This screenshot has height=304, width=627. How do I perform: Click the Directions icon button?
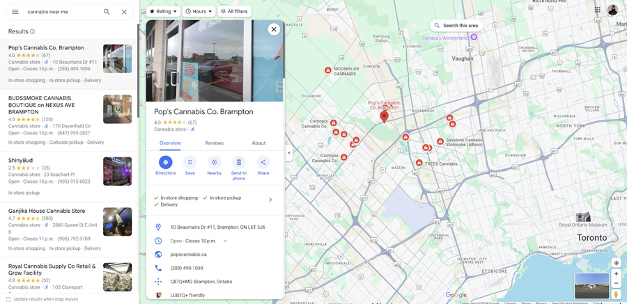click(166, 162)
